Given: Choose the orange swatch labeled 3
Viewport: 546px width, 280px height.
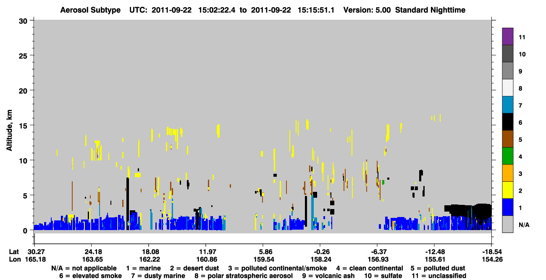Looking at the screenshot, I should (508, 173).
